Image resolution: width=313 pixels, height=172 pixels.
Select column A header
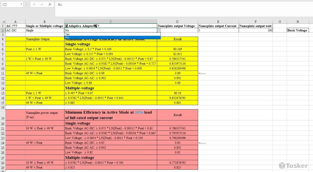[x=15, y=22]
